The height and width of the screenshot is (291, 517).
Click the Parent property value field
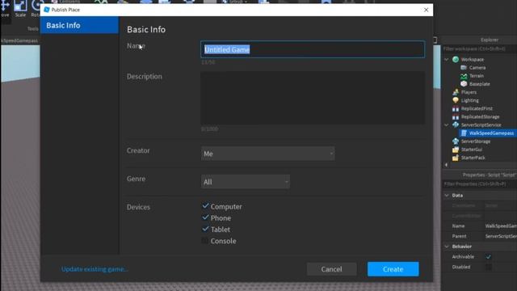500,236
